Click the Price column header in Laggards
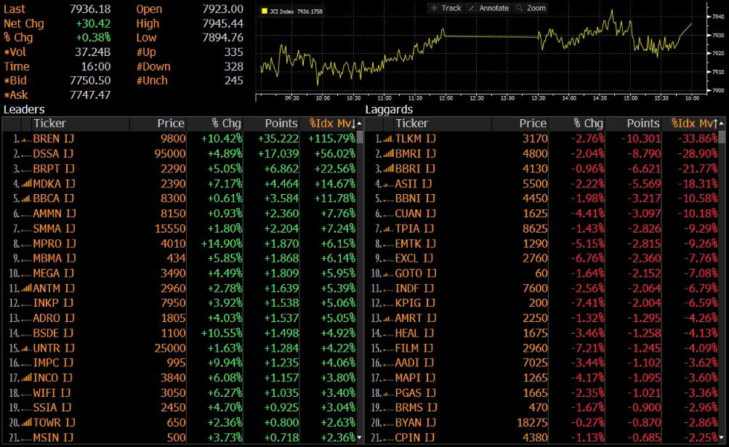 [533, 124]
